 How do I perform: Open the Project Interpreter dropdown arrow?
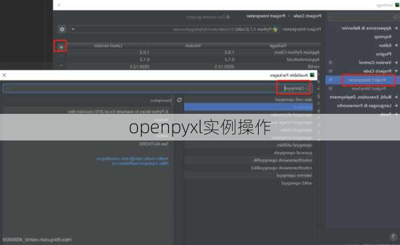point(73,29)
